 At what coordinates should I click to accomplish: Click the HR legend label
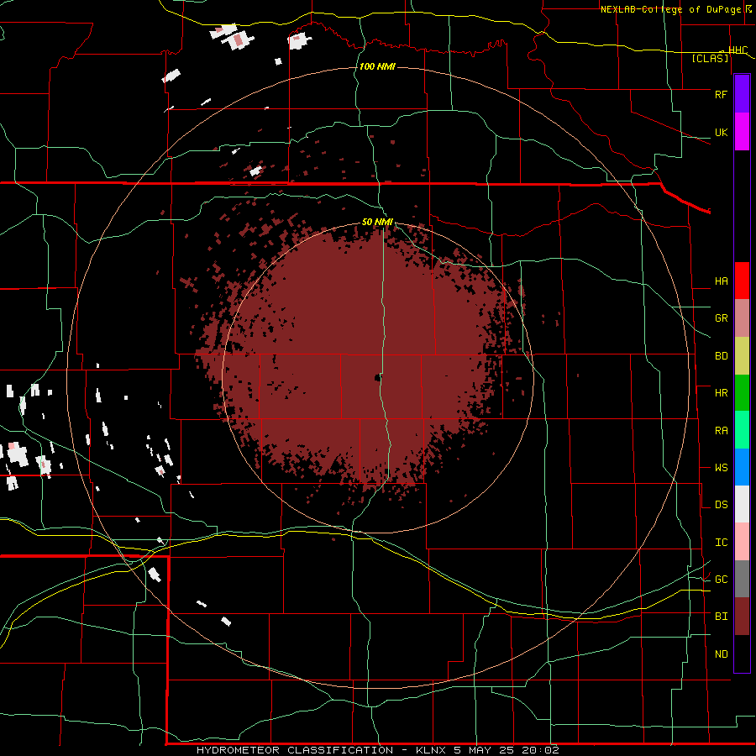tap(721, 393)
